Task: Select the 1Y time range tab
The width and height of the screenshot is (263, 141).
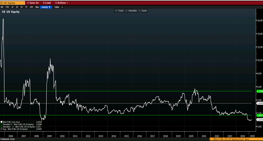Action: [13, 7]
